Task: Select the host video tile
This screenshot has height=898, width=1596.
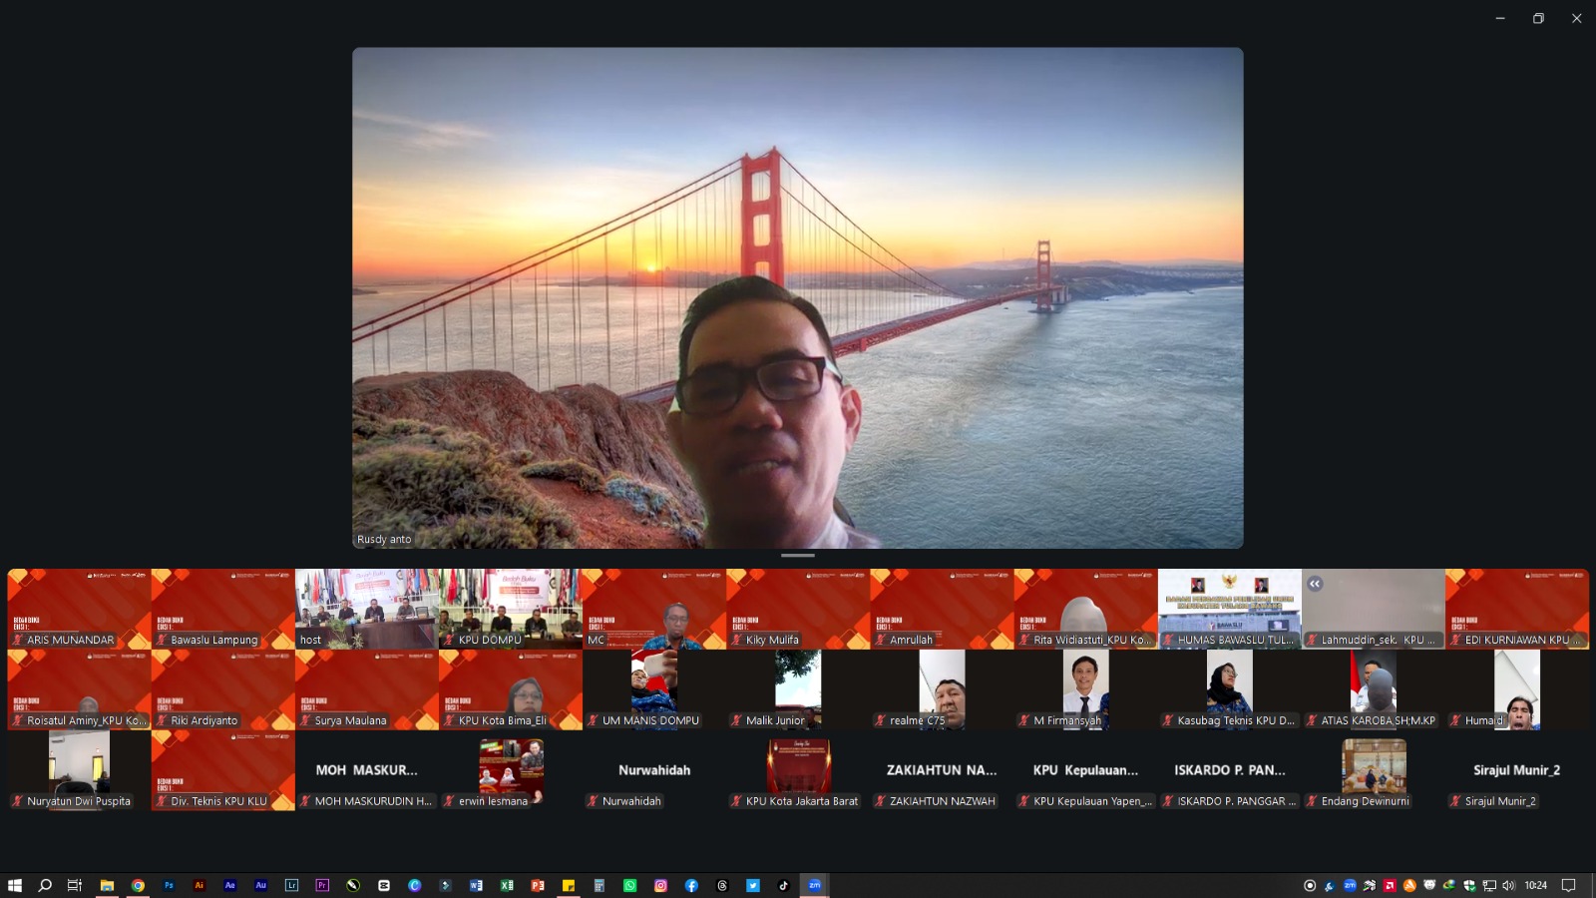Action: click(367, 609)
